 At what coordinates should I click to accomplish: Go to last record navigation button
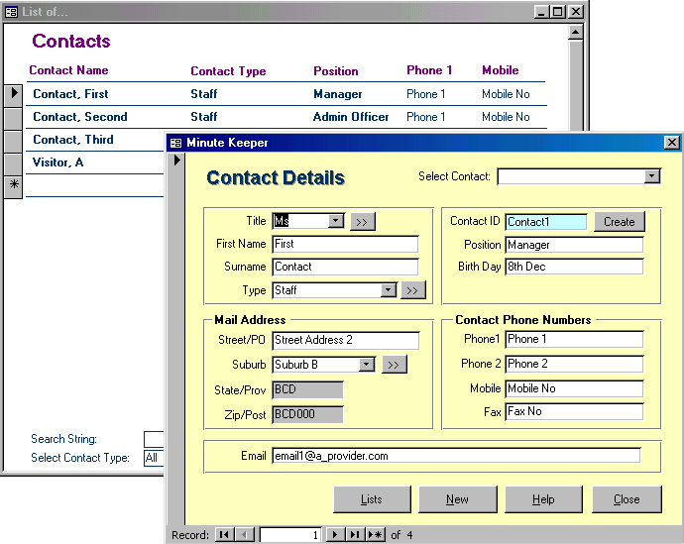[x=355, y=535]
